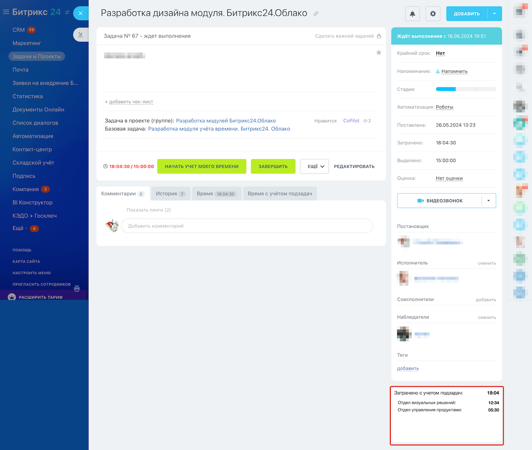The height and width of the screenshot is (450, 532).
Task: Click the Битрикс 24 logo
Action: (x=37, y=12)
